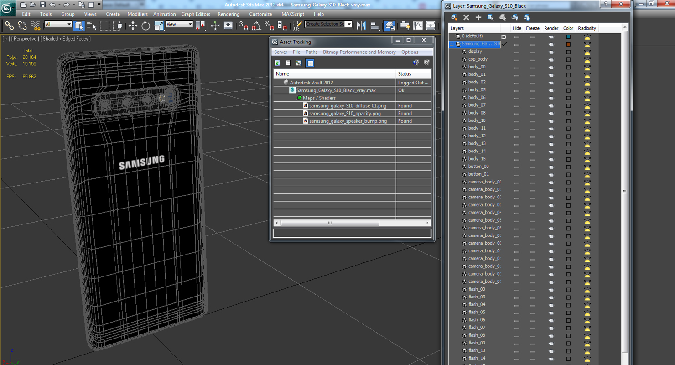The width and height of the screenshot is (675, 365).
Task: Open Select by Name tool
Action: pyautogui.click(x=91, y=26)
